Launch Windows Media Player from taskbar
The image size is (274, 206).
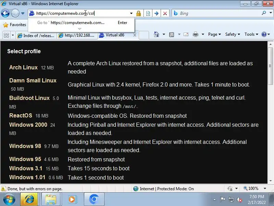click(72, 199)
